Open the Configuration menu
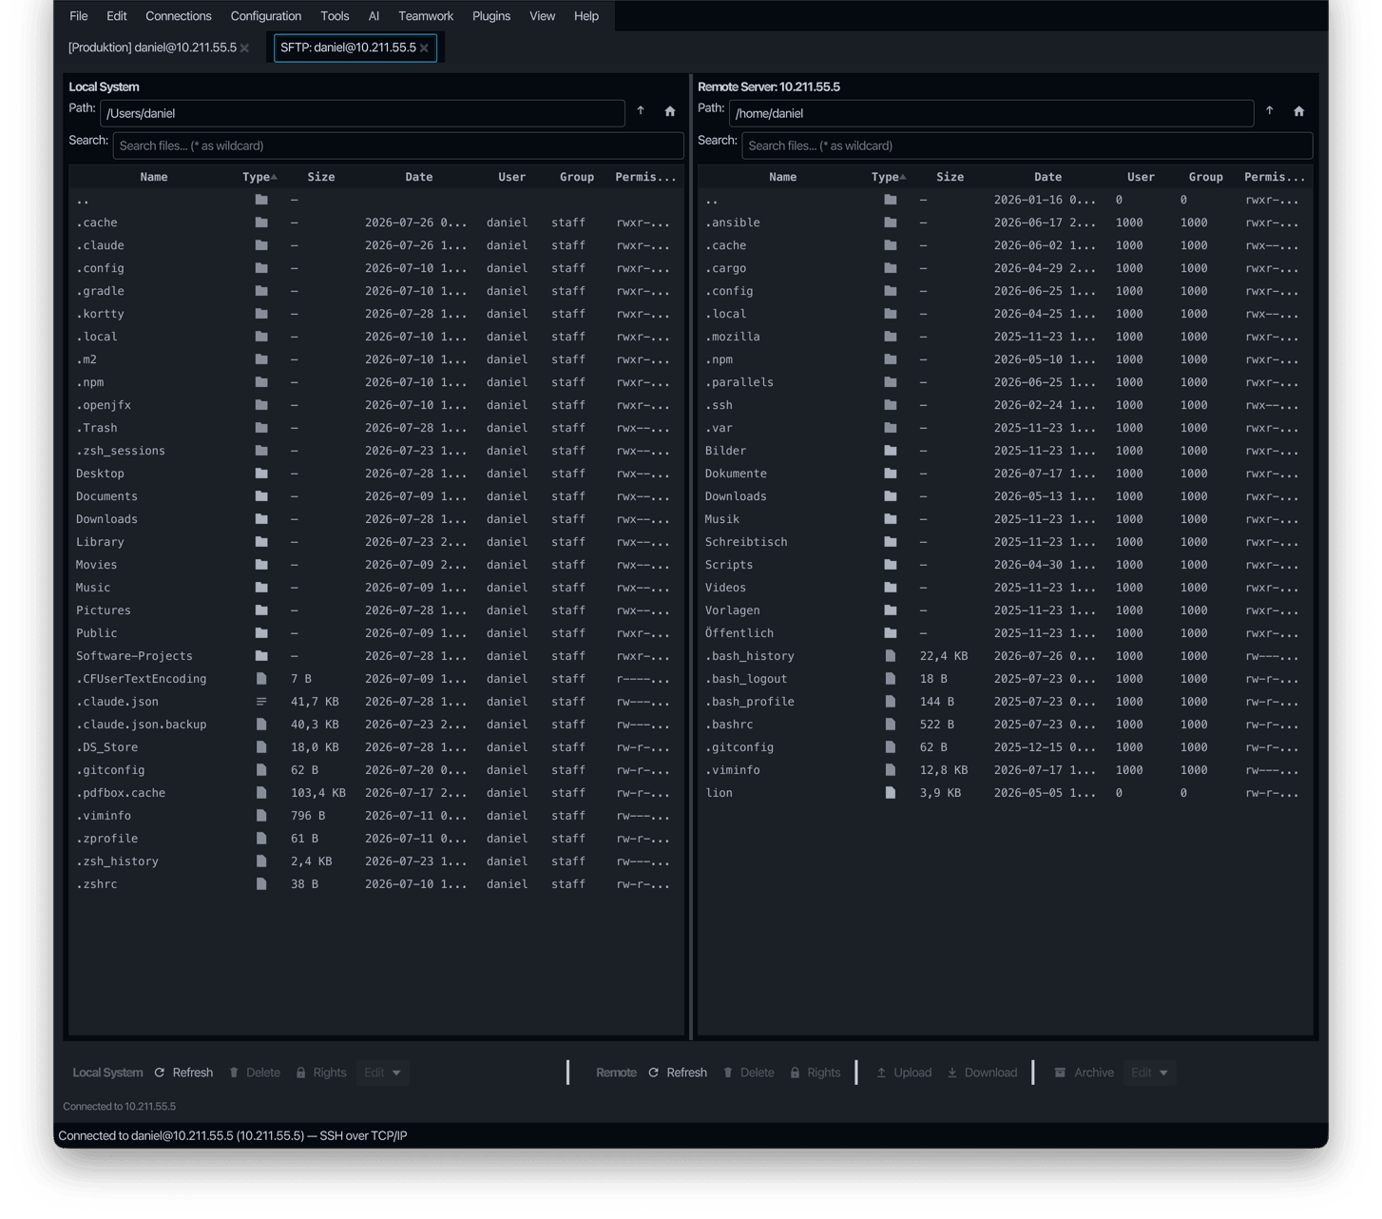The width and height of the screenshot is (1382, 1219). tap(266, 16)
